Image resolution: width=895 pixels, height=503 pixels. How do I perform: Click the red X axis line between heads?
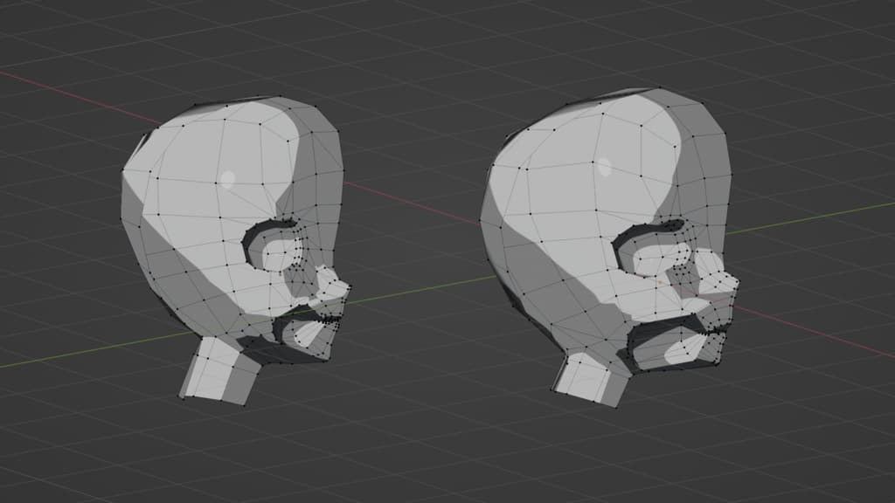tap(411, 203)
